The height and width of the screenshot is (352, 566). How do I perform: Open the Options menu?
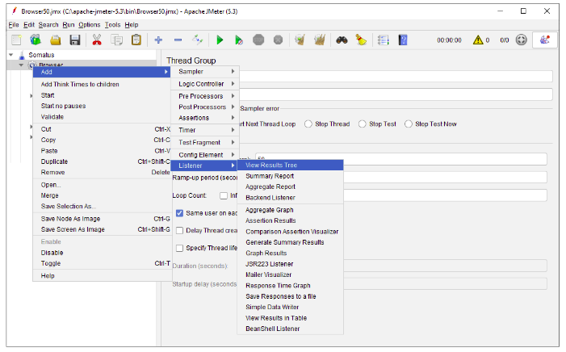(x=89, y=24)
